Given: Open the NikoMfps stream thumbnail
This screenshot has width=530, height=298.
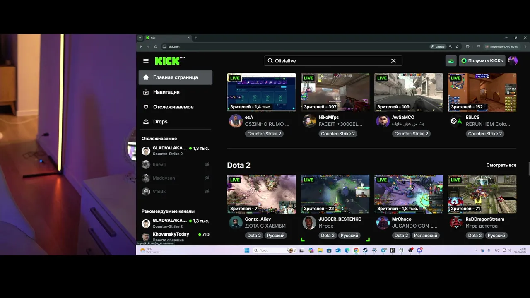Looking at the screenshot, I should (335, 92).
